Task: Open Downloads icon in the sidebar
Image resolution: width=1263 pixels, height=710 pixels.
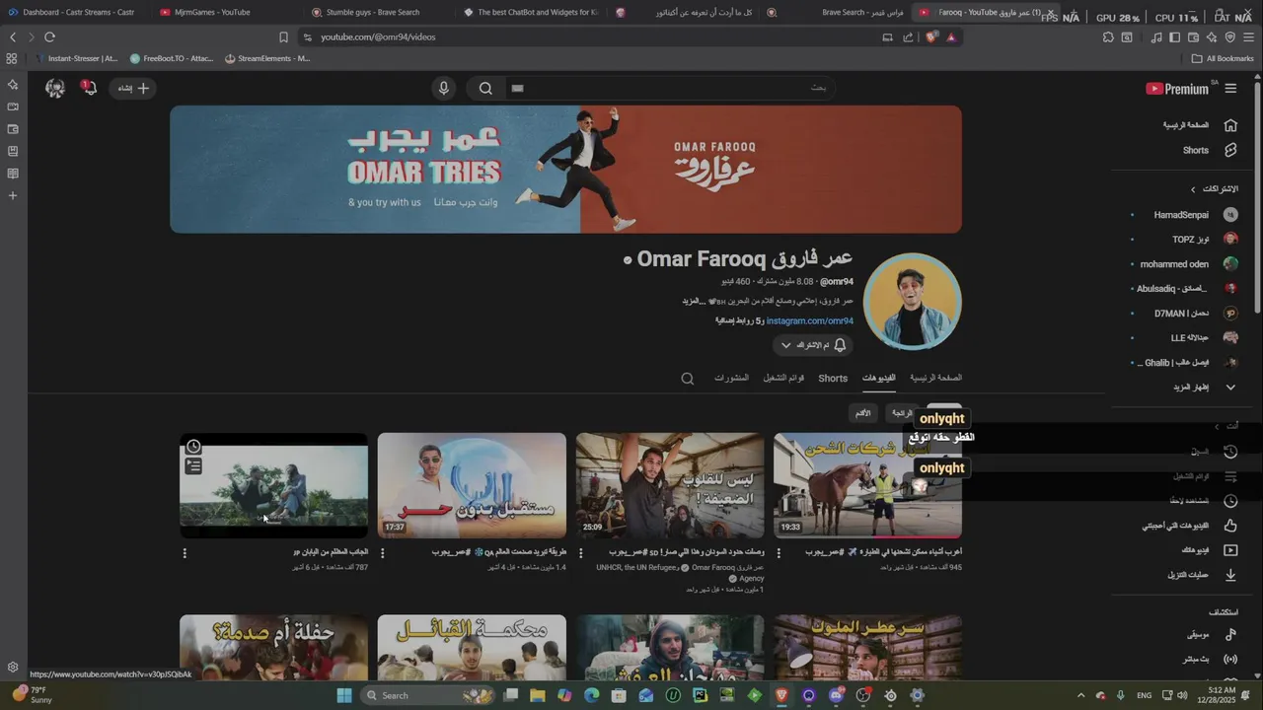Action: [1230, 575]
